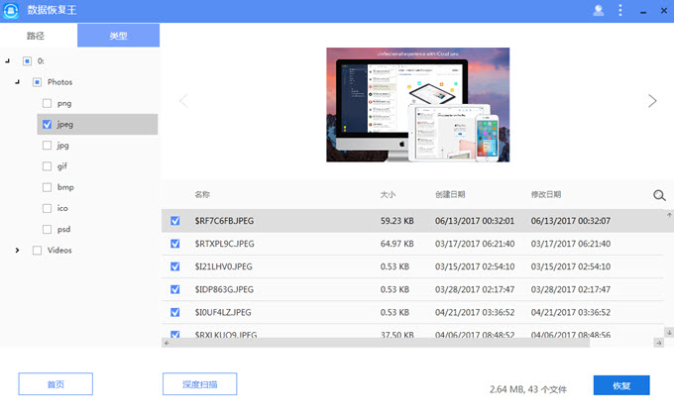Expand the Videos tree node
The width and height of the screenshot is (674, 418).
(18, 251)
